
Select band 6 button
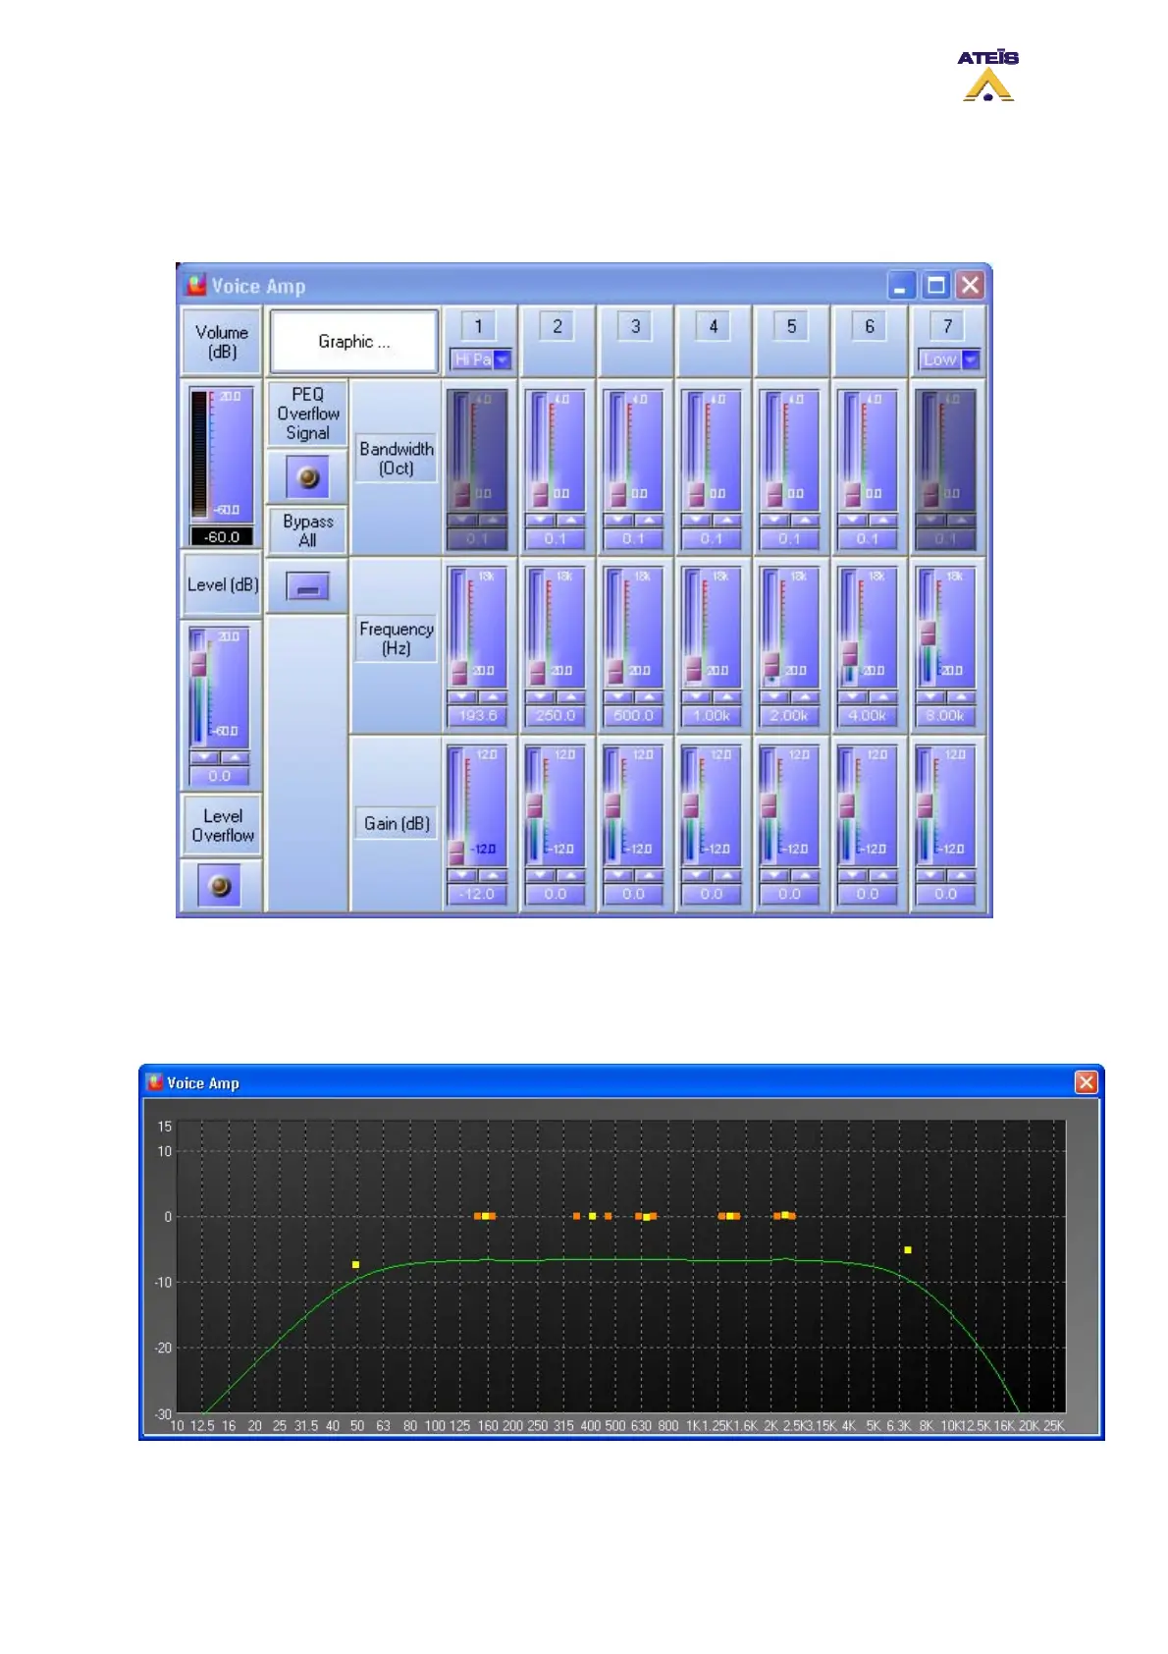[869, 326]
